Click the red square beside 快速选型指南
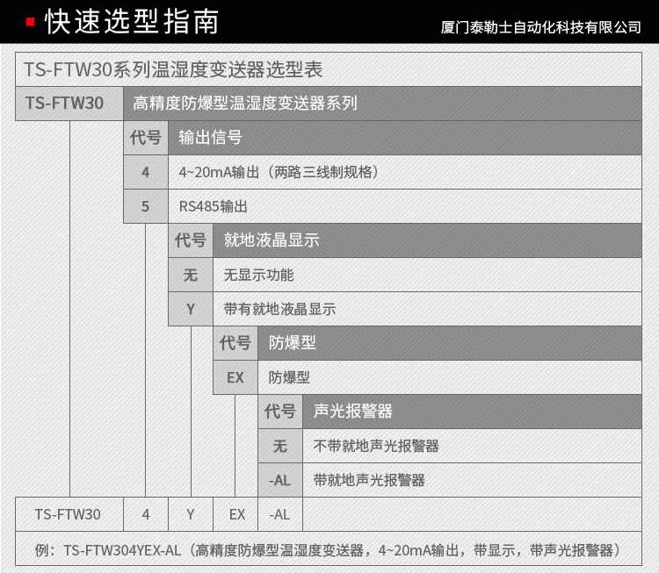 point(30,21)
